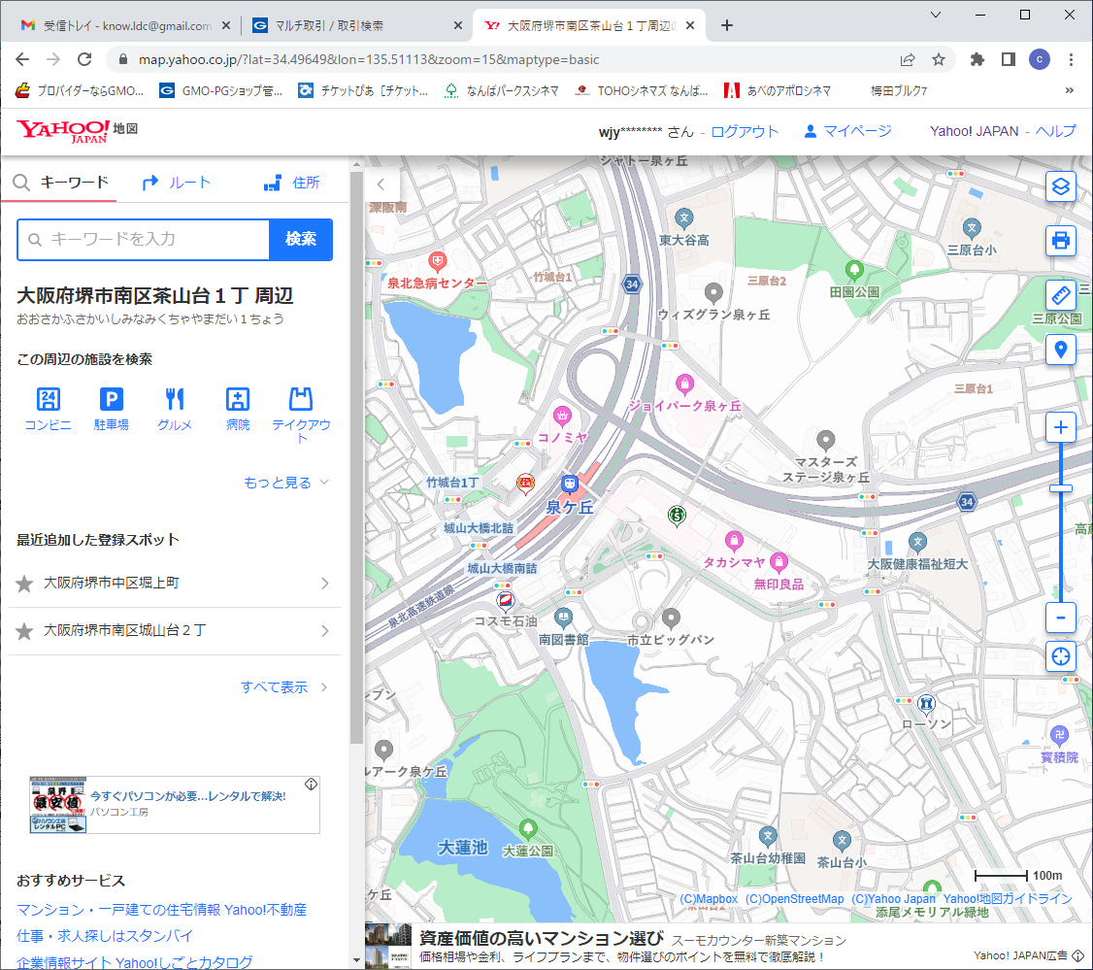
Task: Search nearby convenience stores (コンビニ)
Action: pyautogui.click(x=49, y=408)
